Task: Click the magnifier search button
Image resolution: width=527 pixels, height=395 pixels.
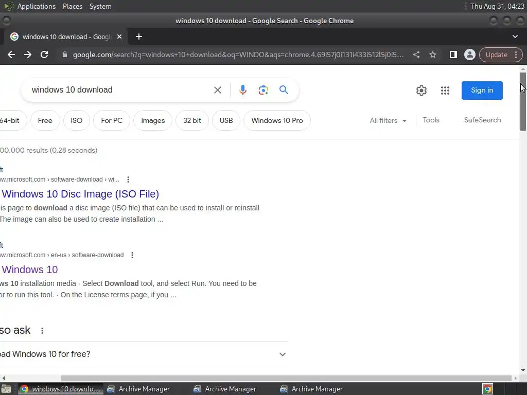Action: [284, 89]
